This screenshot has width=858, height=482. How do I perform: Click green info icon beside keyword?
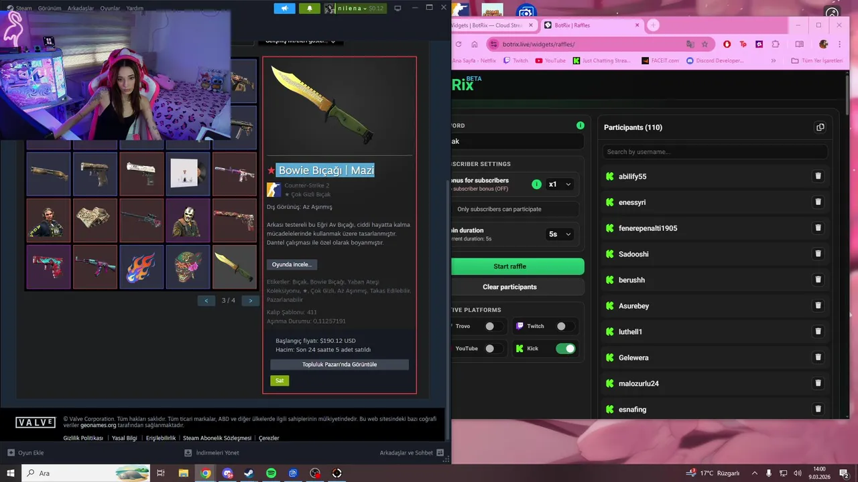pos(580,125)
